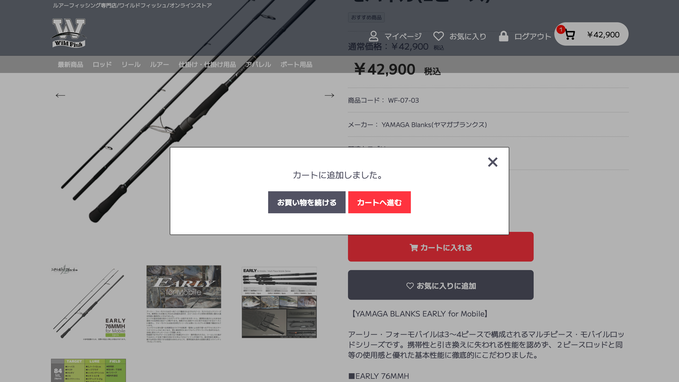Open the shopping cart icon showing ¥42,900

(571, 34)
